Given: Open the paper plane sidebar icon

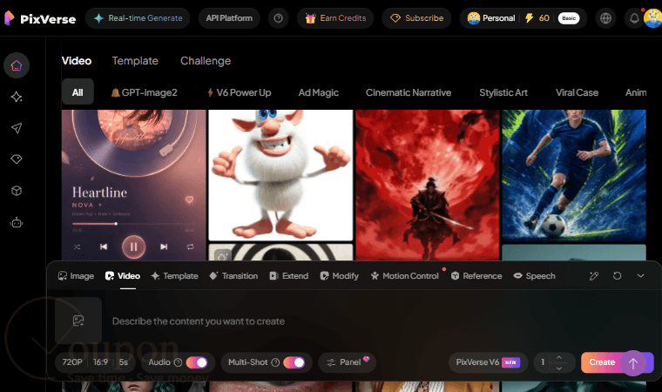Looking at the screenshot, I should coord(17,128).
